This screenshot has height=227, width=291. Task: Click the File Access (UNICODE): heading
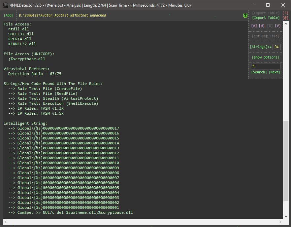(x=29, y=54)
